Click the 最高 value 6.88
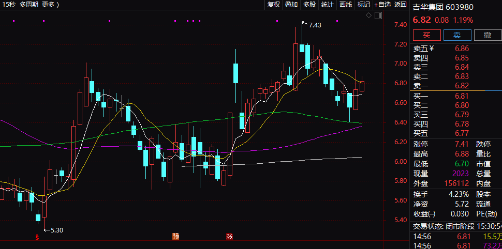The image size is (502, 249). click(x=462, y=154)
